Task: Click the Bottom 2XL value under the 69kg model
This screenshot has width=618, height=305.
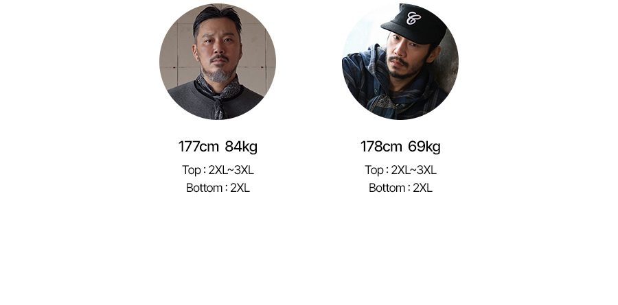Action: tap(423, 188)
